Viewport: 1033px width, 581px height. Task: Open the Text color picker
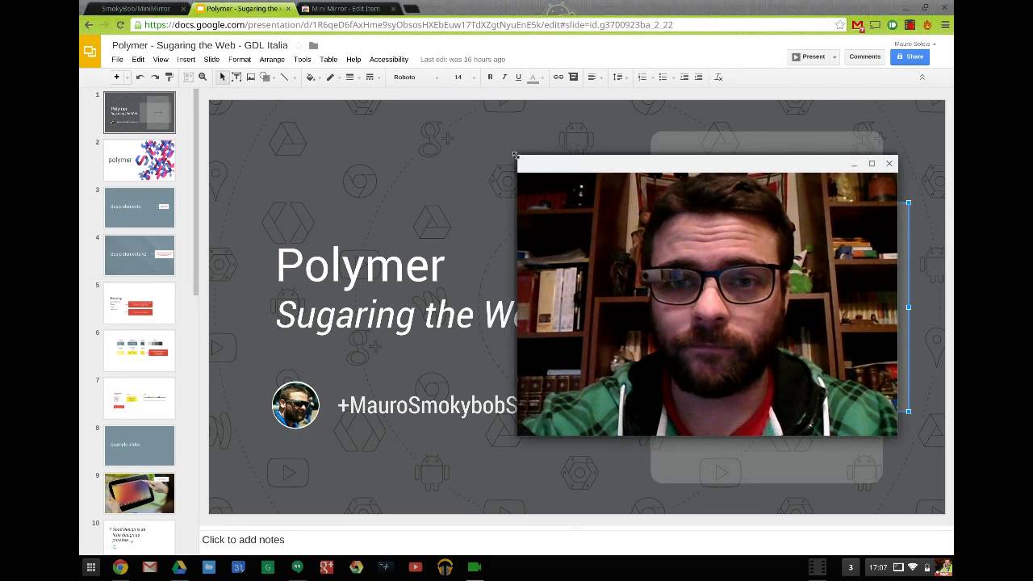(533, 77)
